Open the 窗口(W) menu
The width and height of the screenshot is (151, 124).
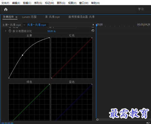pyautogui.click(x=84, y=3)
